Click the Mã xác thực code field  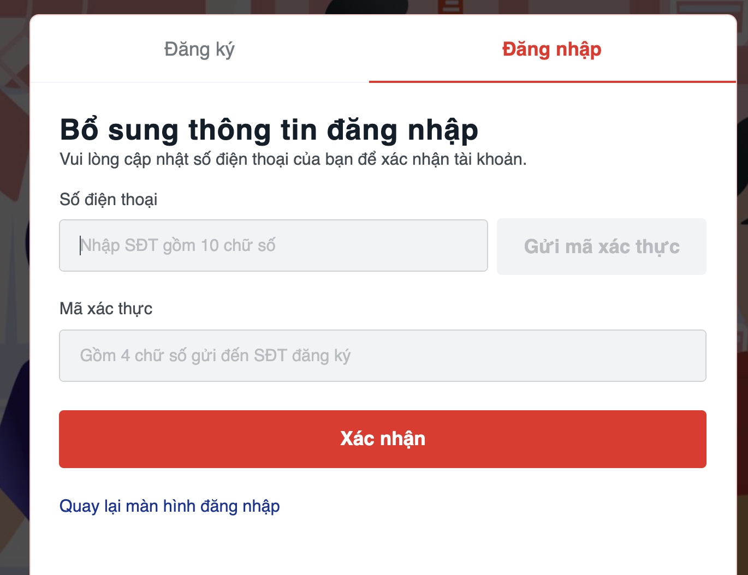click(382, 356)
